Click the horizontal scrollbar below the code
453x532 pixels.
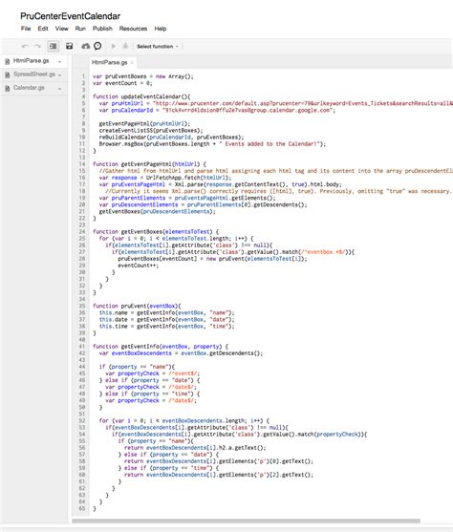pyautogui.click(x=246, y=521)
